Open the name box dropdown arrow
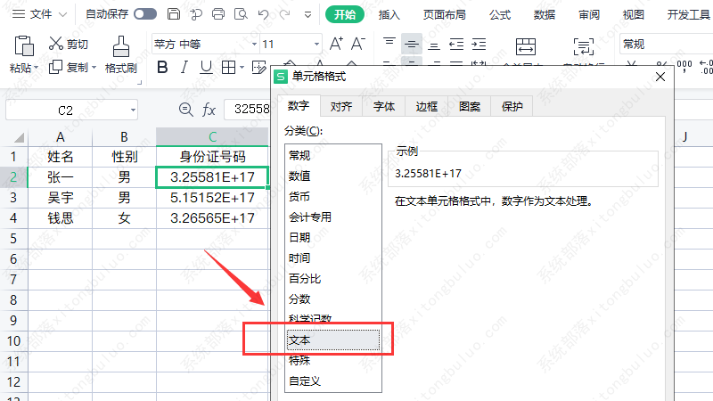 click(x=133, y=110)
